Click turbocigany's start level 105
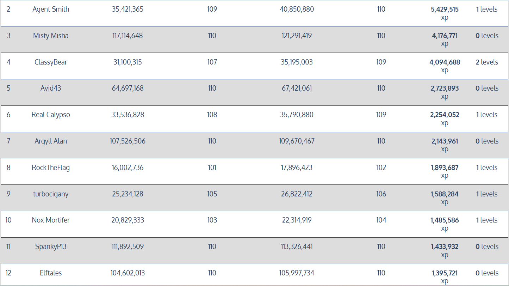 click(x=212, y=194)
